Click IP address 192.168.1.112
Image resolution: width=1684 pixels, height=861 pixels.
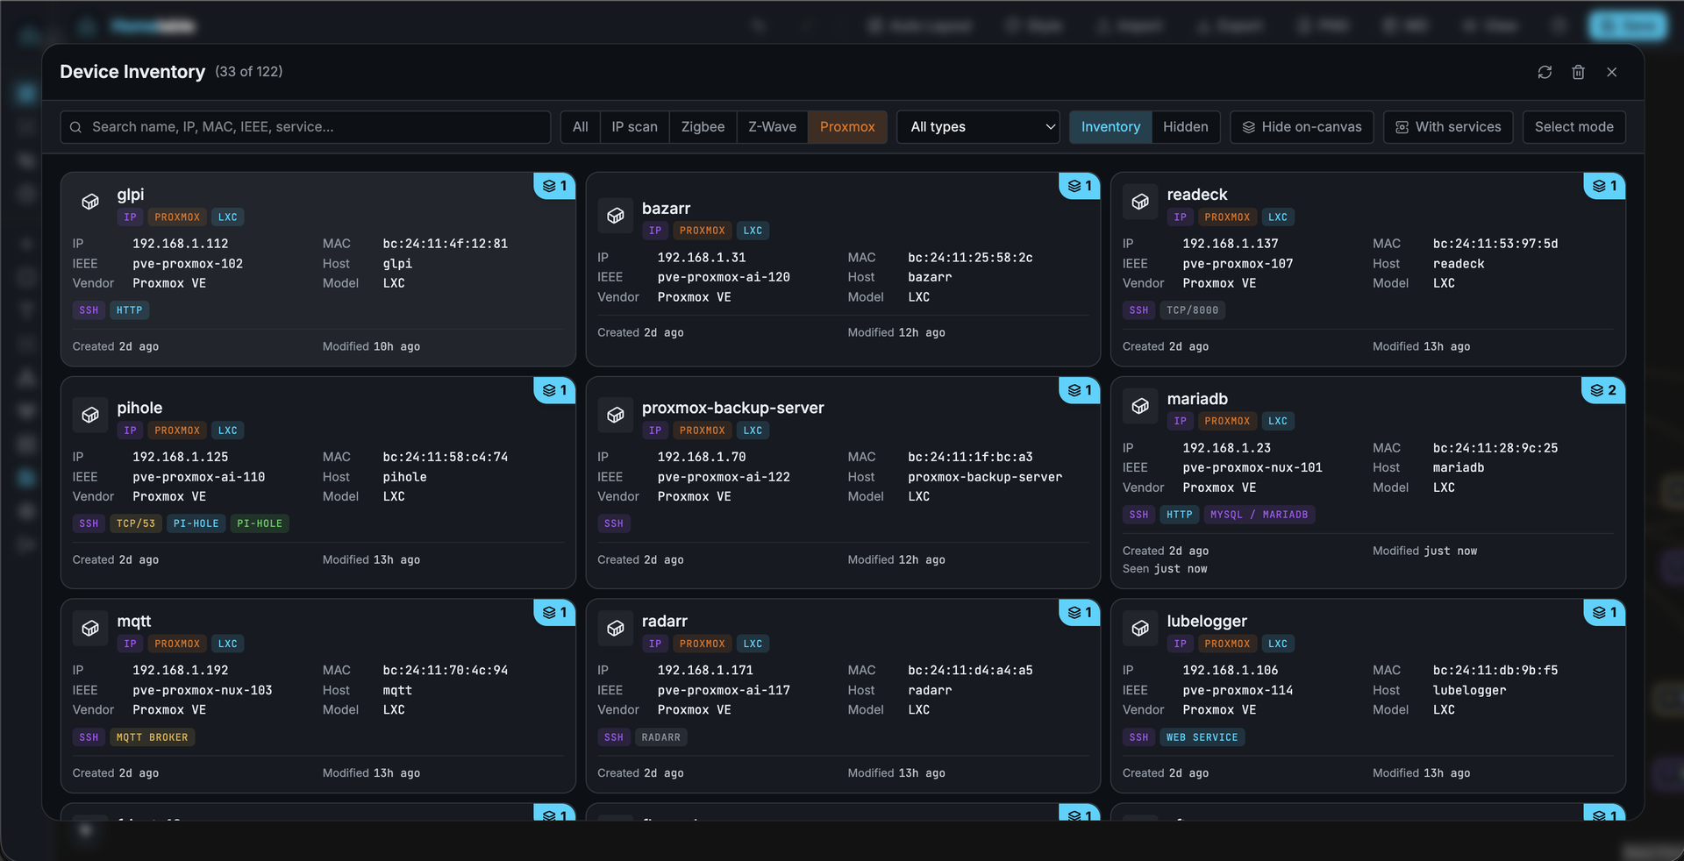coord(181,244)
